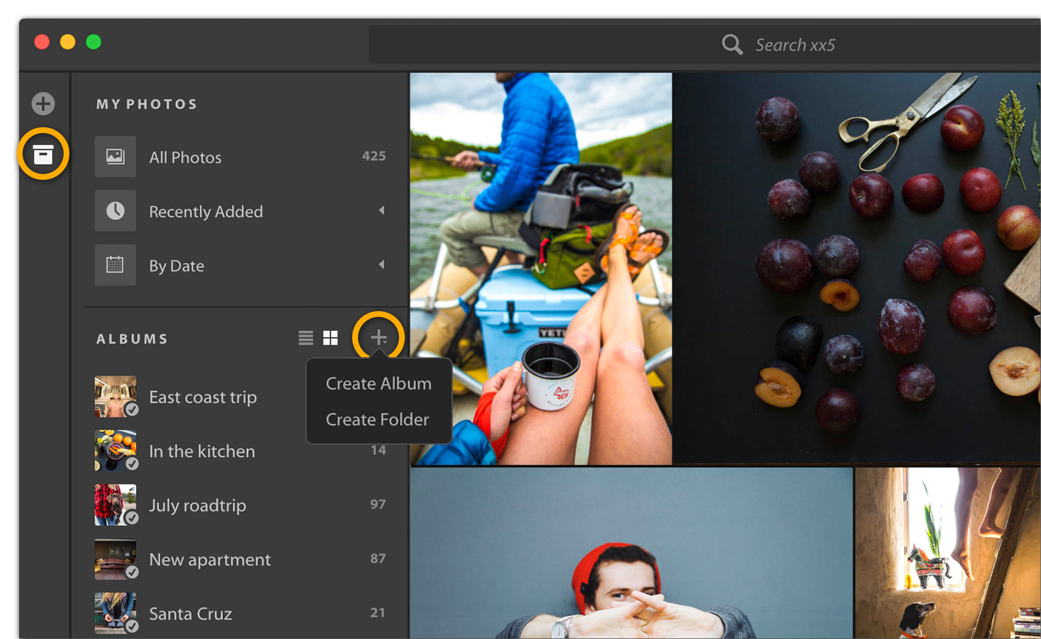Screen dimensions: 1041x639
Task: Open the In the kitchen album
Action: click(202, 451)
